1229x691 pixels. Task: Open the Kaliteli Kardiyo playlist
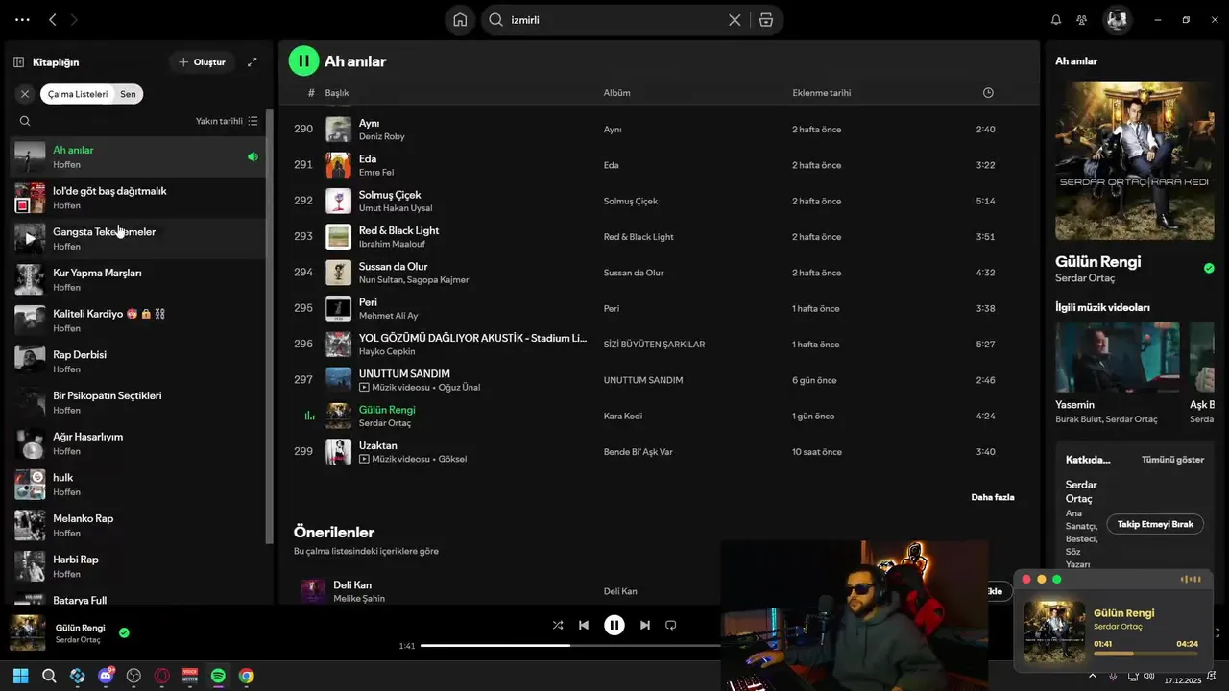coord(139,321)
